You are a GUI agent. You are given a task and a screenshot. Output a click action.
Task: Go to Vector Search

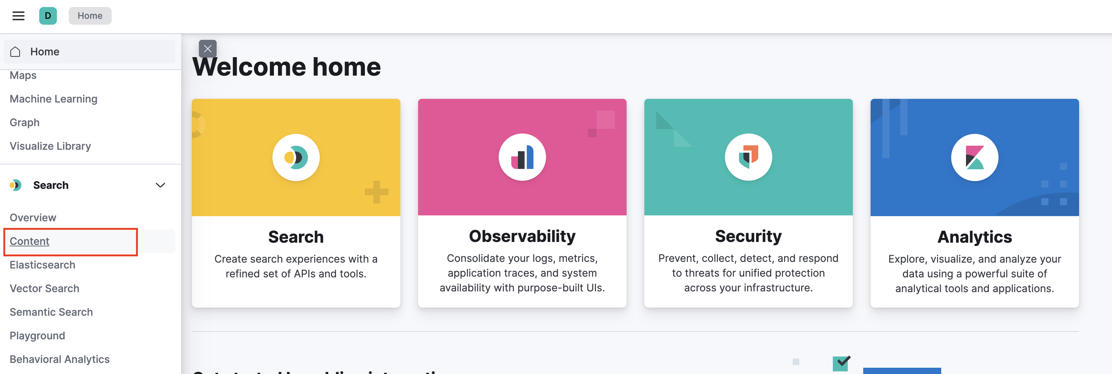(44, 288)
